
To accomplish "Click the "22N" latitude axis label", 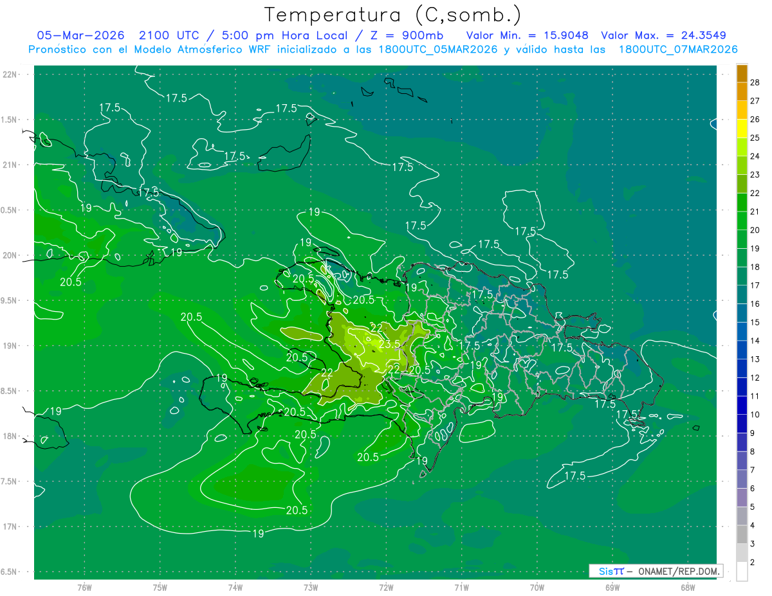I will point(10,75).
